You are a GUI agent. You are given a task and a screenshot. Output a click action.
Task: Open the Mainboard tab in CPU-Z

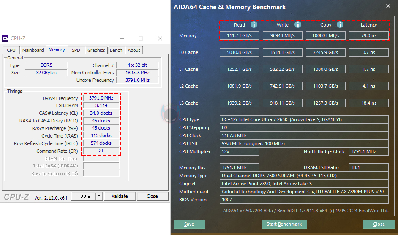(x=33, y=50)
